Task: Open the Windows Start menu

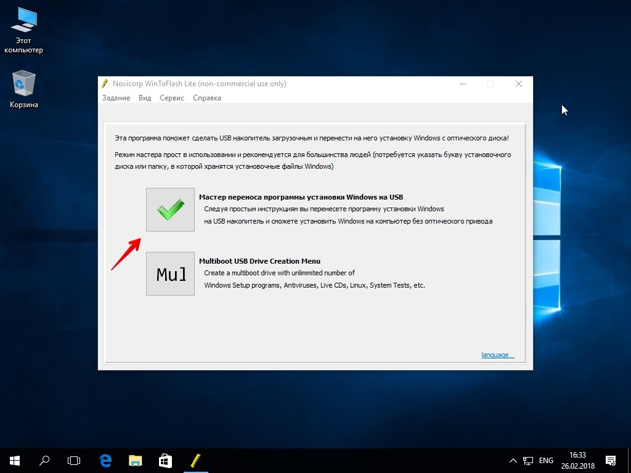Action: tap(15, 461)
